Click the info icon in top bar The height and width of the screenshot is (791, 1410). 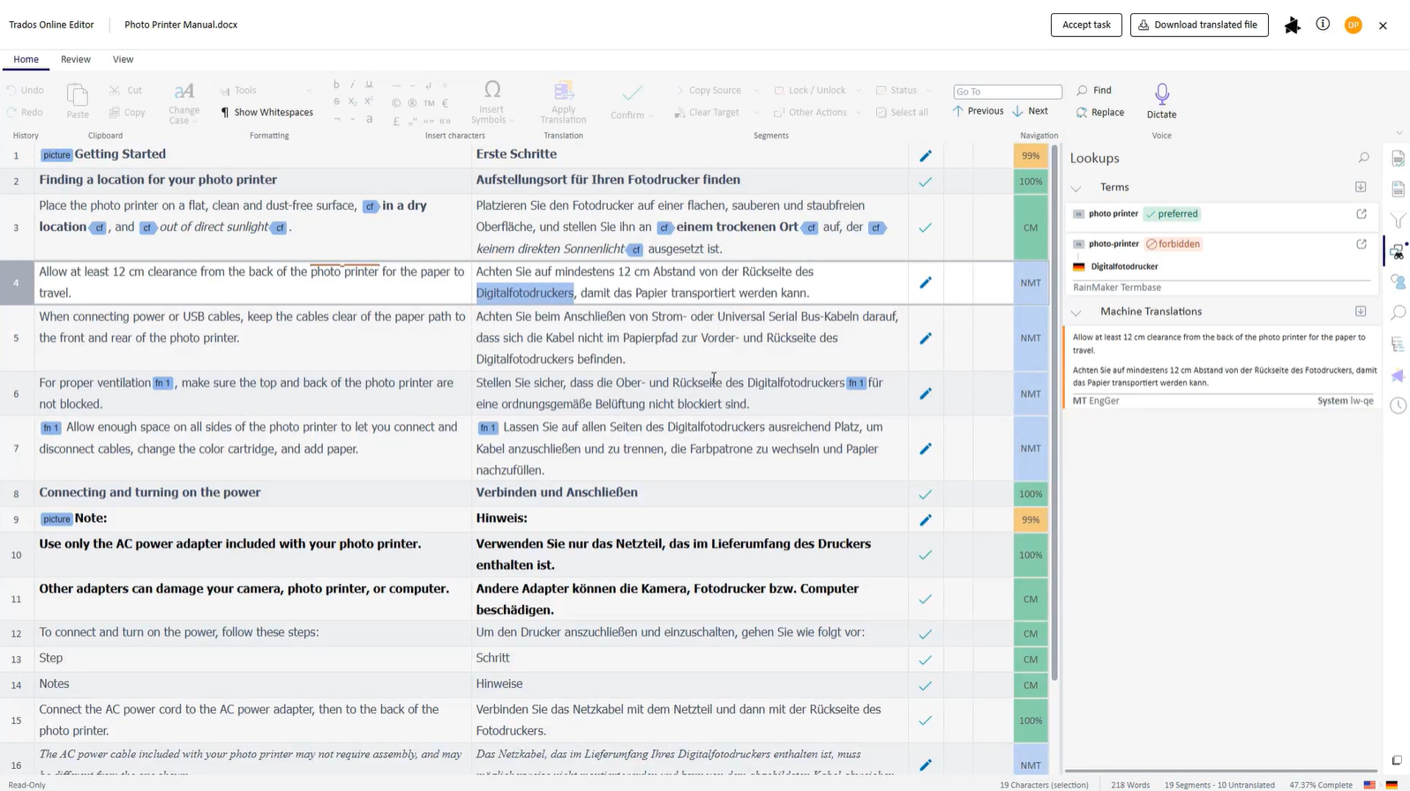(1323, 24)
